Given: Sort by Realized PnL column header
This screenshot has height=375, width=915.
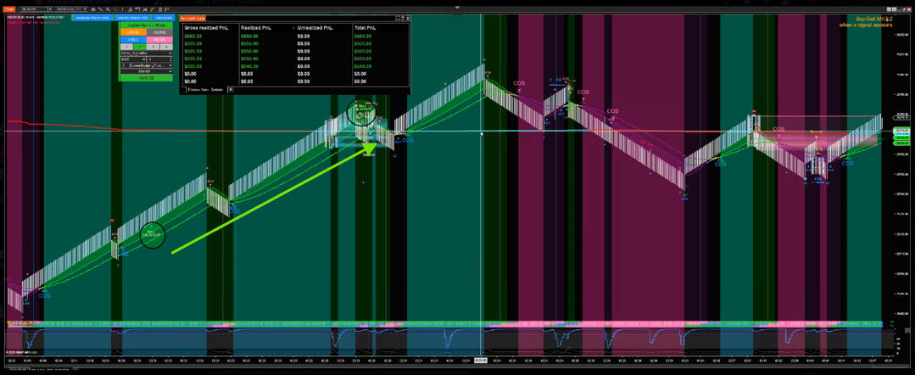Looking at the screenshot, I should 256,28.
